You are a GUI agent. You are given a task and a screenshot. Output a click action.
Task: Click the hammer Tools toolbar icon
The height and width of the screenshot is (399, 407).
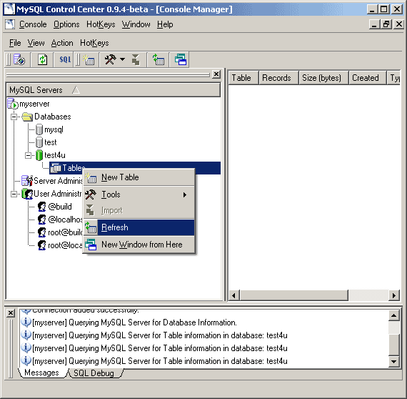pyautogui.click(x=110, y=59)
